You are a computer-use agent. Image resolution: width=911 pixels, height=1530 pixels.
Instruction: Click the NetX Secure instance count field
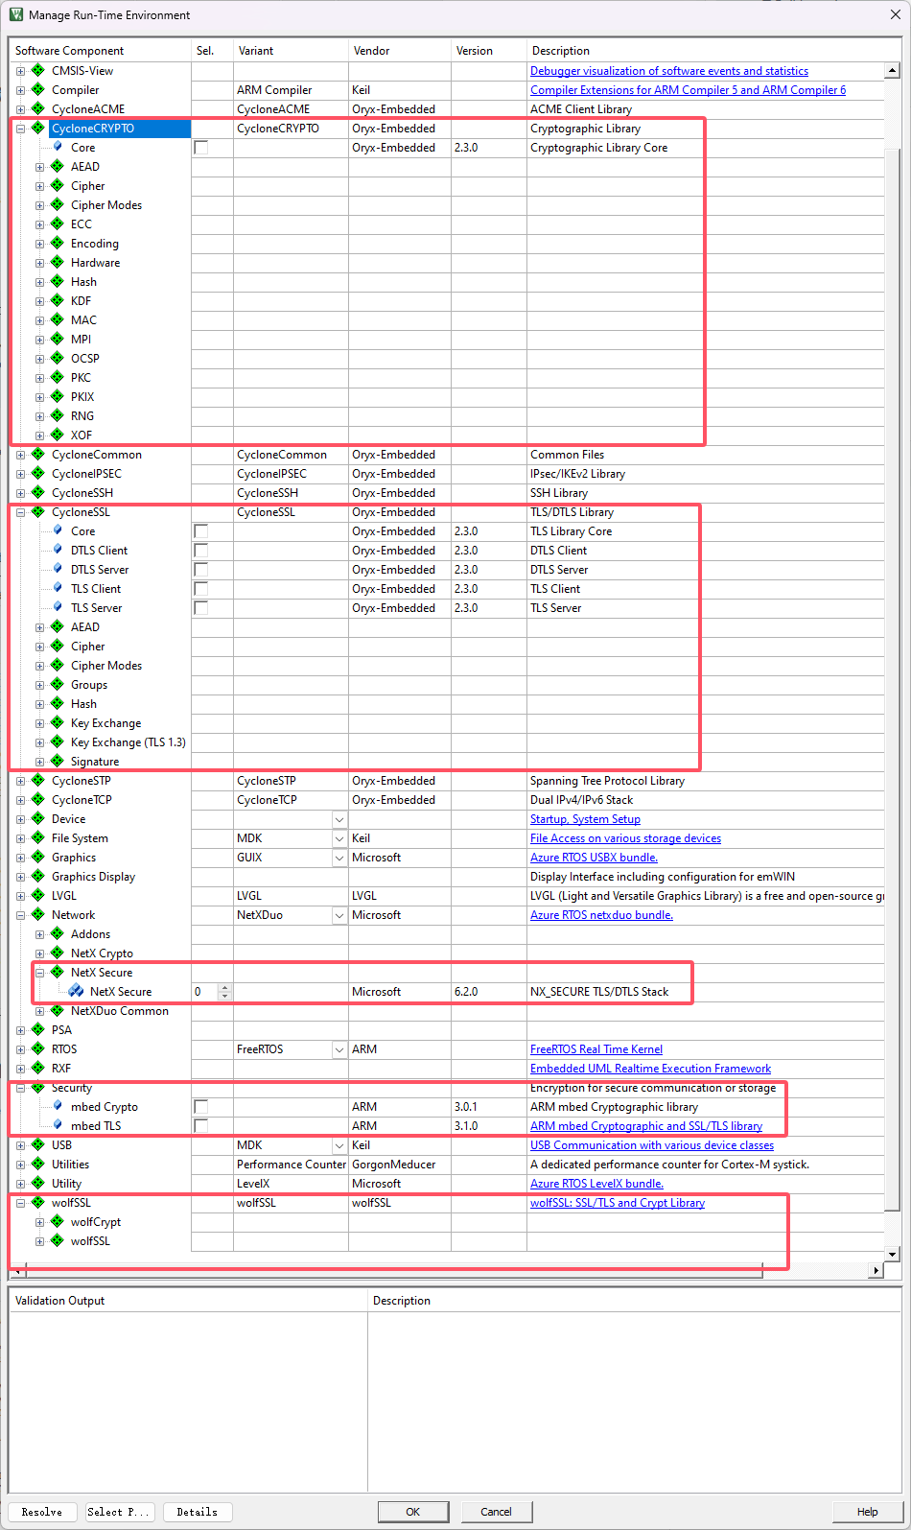coord(206,992)
